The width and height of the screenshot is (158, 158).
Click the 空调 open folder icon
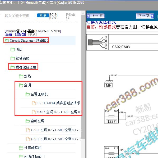pyautogui.click(x=21, y=85)
